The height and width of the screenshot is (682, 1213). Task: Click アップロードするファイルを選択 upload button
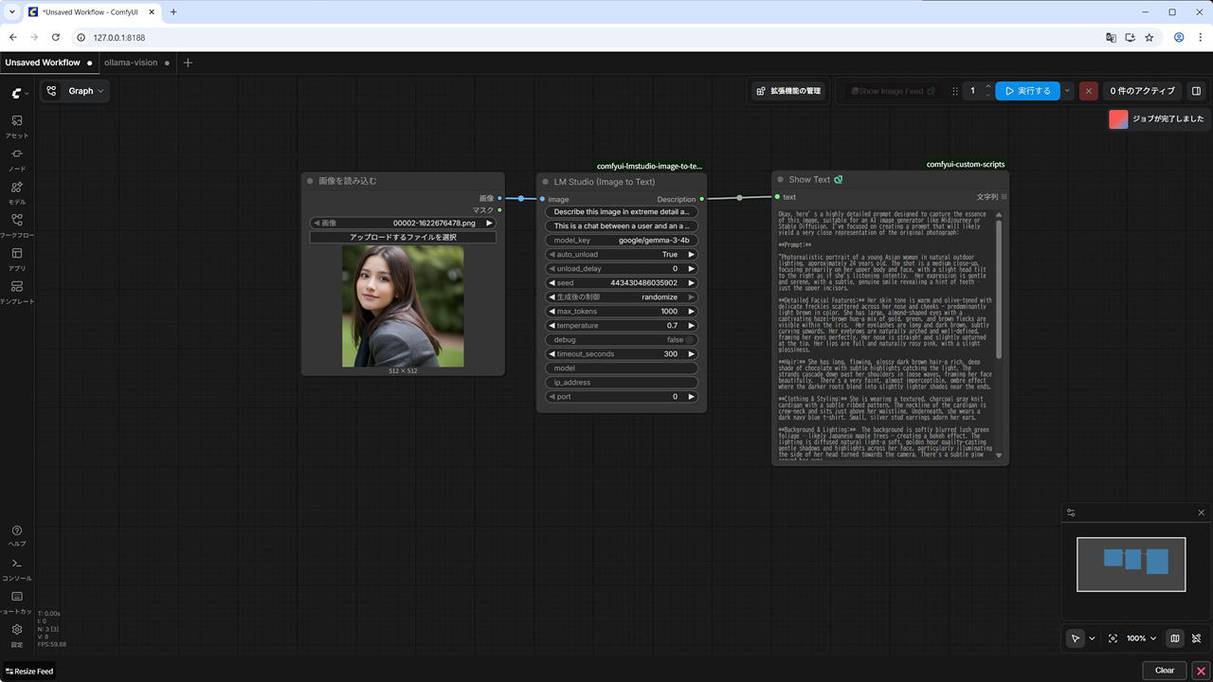(403, 237)
